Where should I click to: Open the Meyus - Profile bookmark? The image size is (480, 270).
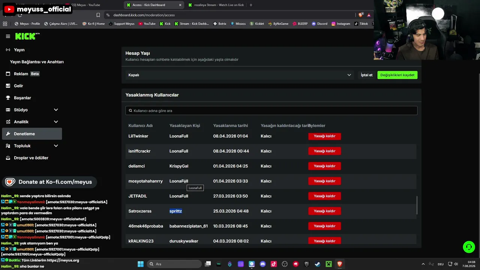pyautogui.click(x=27, y=24)
